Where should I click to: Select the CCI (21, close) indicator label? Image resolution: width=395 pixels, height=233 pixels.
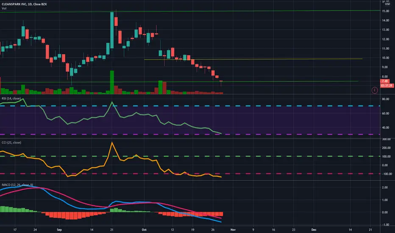point(11,143)
